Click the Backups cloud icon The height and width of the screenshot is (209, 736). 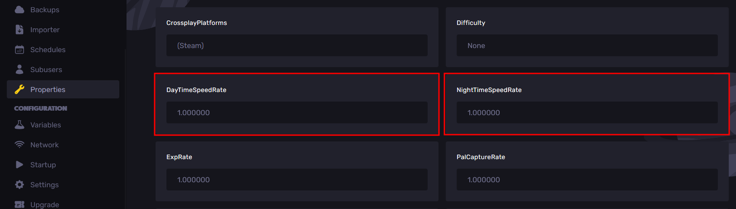coord(19,10)
